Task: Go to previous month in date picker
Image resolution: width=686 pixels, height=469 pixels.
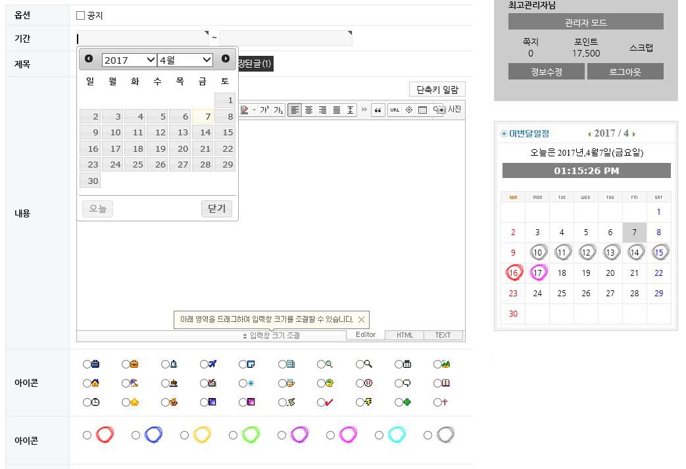Action: click(89, 59)
